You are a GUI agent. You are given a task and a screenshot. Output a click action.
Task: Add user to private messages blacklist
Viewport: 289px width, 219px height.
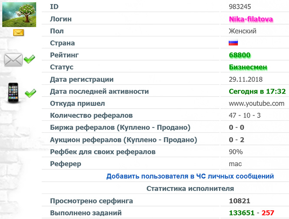point(190,176)
